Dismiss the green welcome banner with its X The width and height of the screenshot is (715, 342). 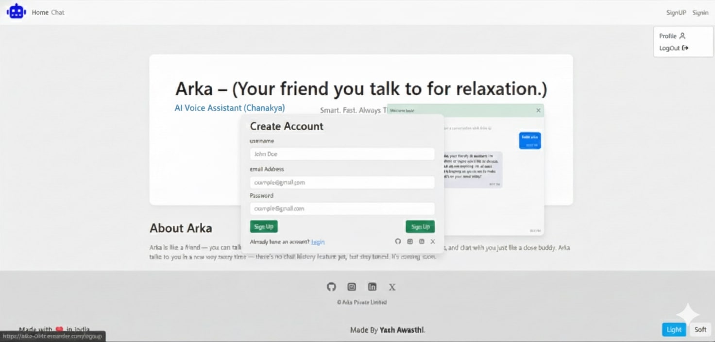pos(538,110)
